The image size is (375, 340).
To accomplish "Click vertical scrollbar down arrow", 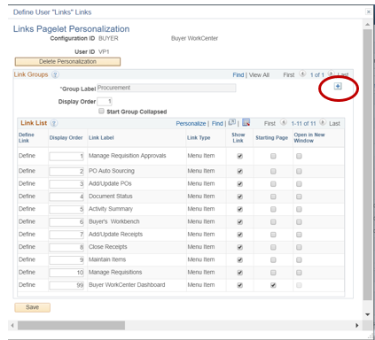I will [368, 314].
